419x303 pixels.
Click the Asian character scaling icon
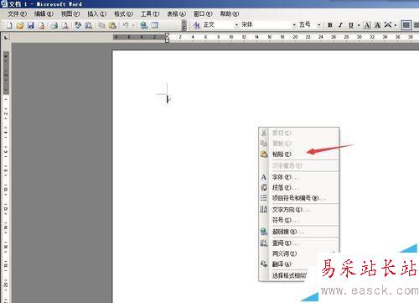(x=388, y=25)
